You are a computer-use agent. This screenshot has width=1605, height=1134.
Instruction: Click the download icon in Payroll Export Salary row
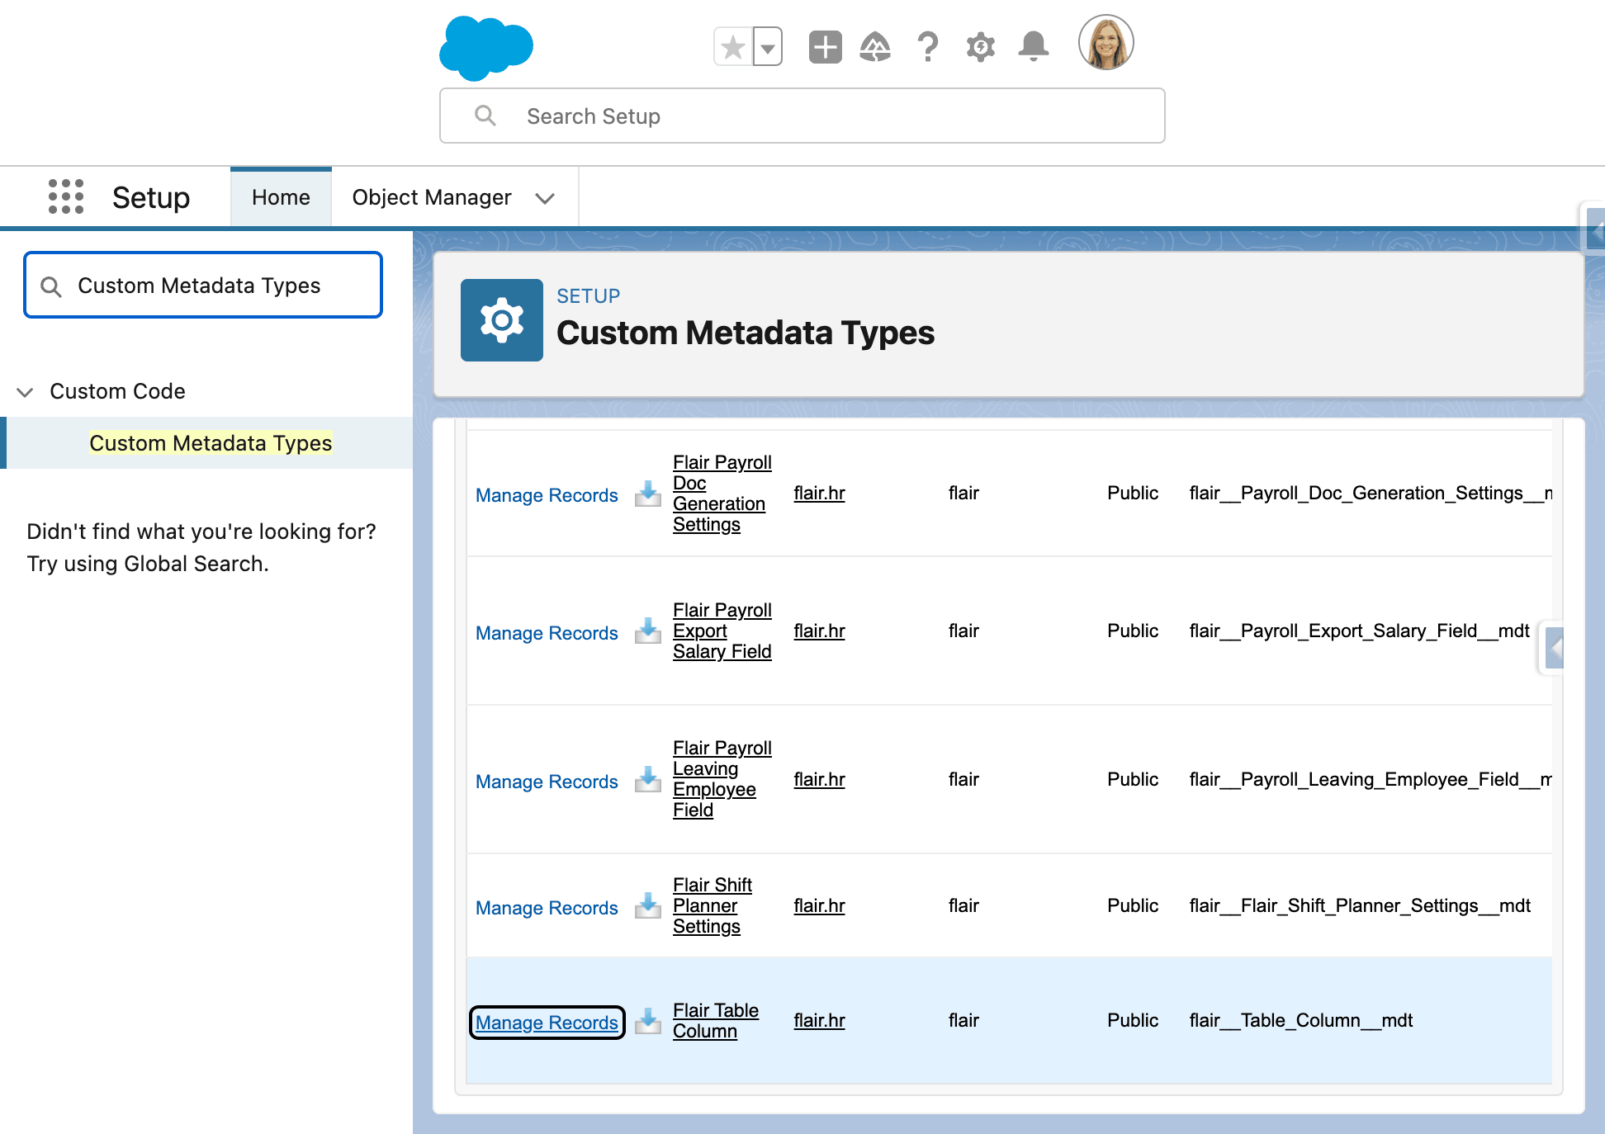[648, 631]
